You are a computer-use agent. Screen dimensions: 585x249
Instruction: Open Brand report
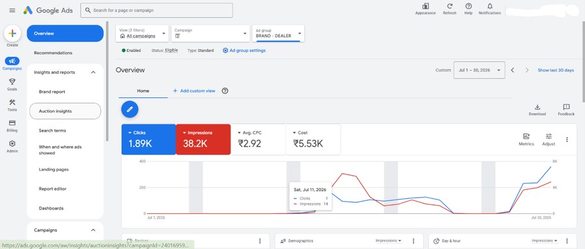point(52,91)
